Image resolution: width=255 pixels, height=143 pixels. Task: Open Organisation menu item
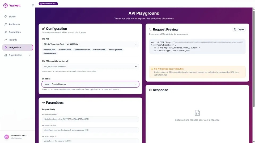click(x=18, y=55)
